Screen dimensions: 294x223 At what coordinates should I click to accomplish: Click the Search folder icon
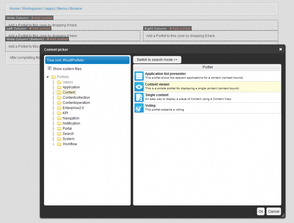[59, 134]
